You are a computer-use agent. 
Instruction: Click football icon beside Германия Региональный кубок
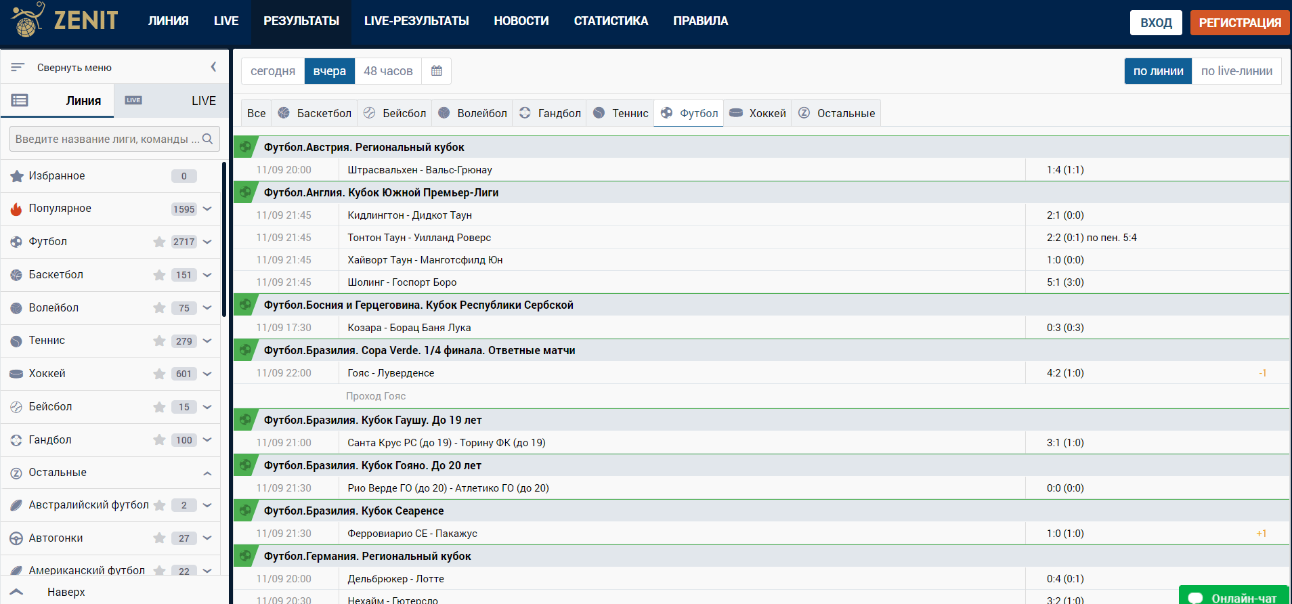(x=246, y=556)
